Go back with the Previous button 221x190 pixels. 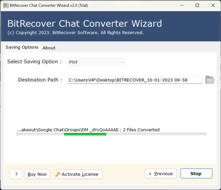(161, 173)
